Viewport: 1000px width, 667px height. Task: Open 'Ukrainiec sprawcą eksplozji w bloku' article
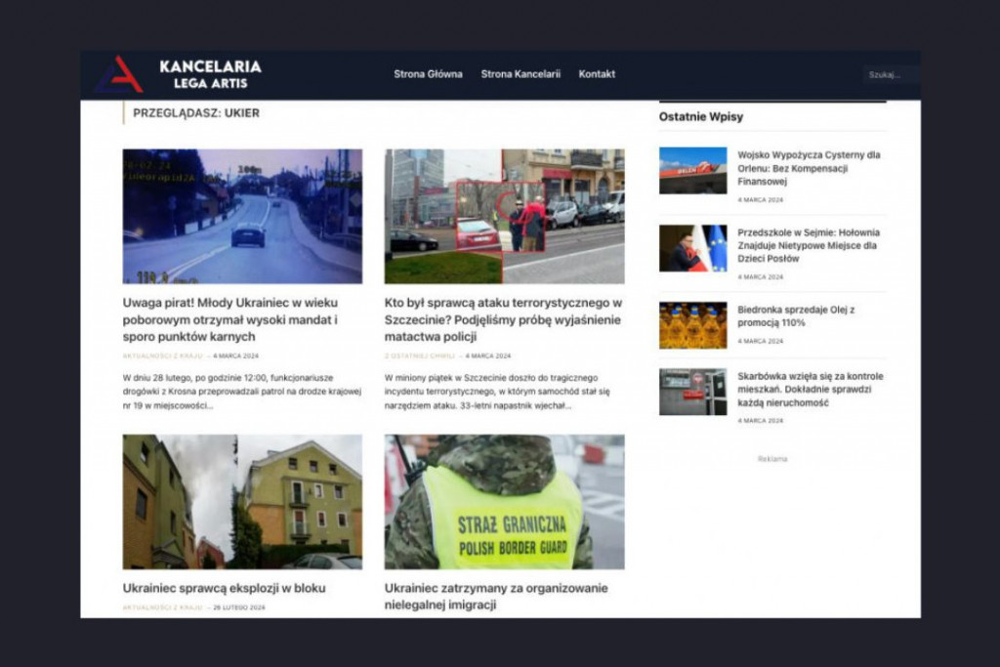coord(225,589)
